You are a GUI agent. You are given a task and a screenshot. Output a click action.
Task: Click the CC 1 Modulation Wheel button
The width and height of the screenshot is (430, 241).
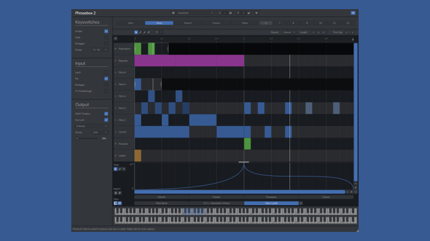[216, 203]
